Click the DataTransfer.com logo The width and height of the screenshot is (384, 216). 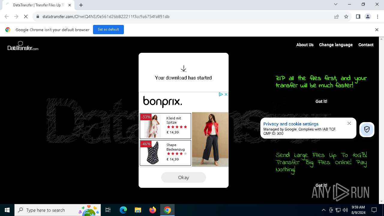click(23, 46)
